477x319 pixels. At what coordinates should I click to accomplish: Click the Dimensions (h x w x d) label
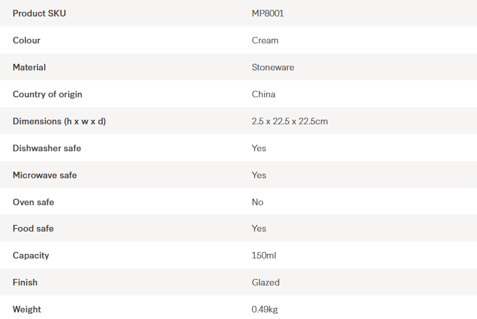pos(59,121)
